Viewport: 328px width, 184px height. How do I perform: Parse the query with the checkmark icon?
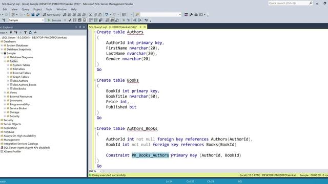tap(70, 20)
